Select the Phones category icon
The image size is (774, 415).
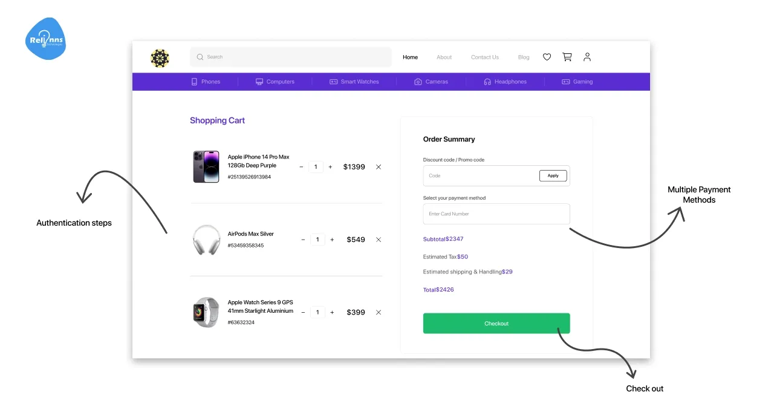(x=193, y=81)
